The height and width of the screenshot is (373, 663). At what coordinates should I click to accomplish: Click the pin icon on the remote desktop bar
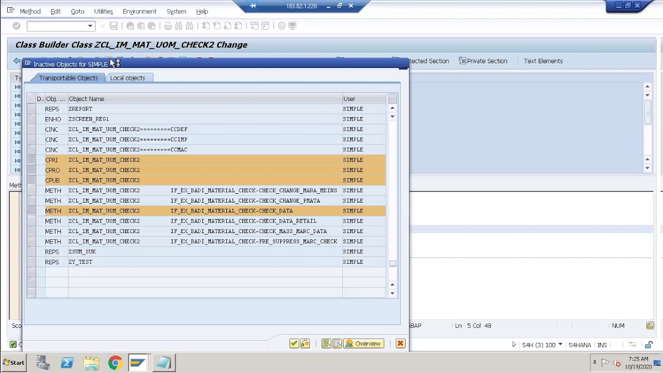tap(253, 6)
